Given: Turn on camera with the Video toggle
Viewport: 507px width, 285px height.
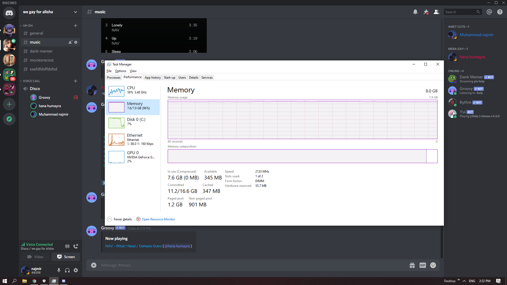Looking at the screenshot, I should [x=35, y=256].
